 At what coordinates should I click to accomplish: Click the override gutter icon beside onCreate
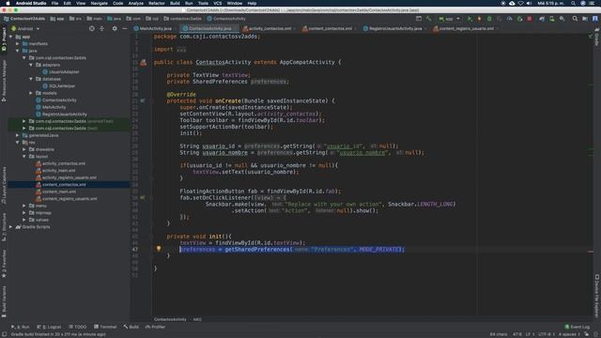tap(143, 100)
